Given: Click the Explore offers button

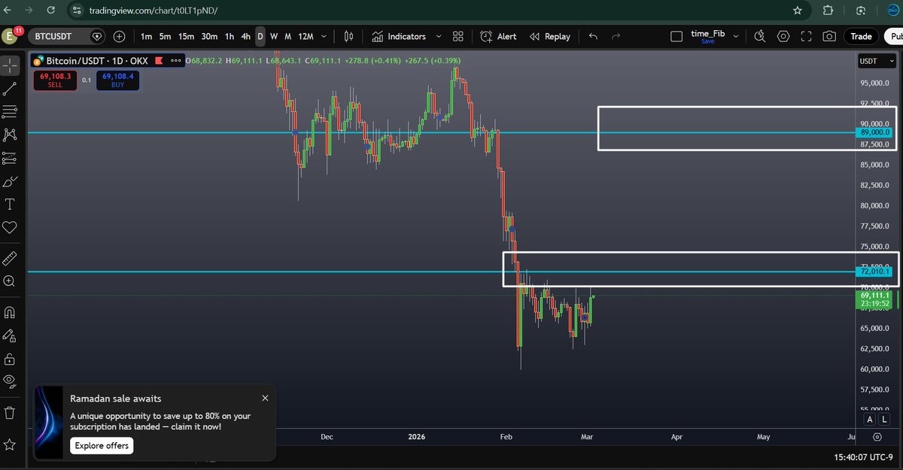Looking at the screenshot, I should coord(102,446).
